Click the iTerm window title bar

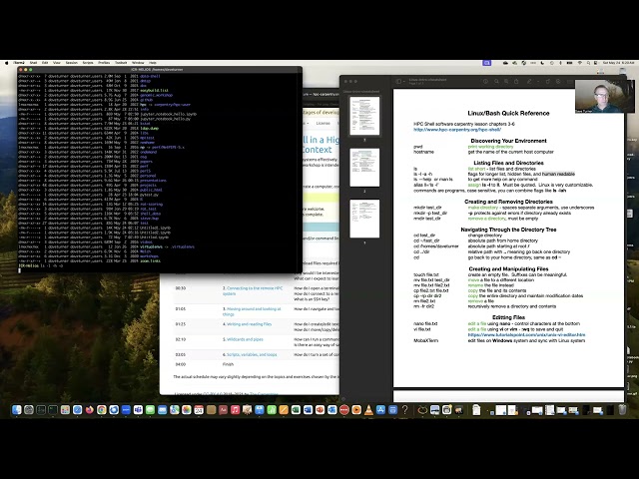pos(160,70)
